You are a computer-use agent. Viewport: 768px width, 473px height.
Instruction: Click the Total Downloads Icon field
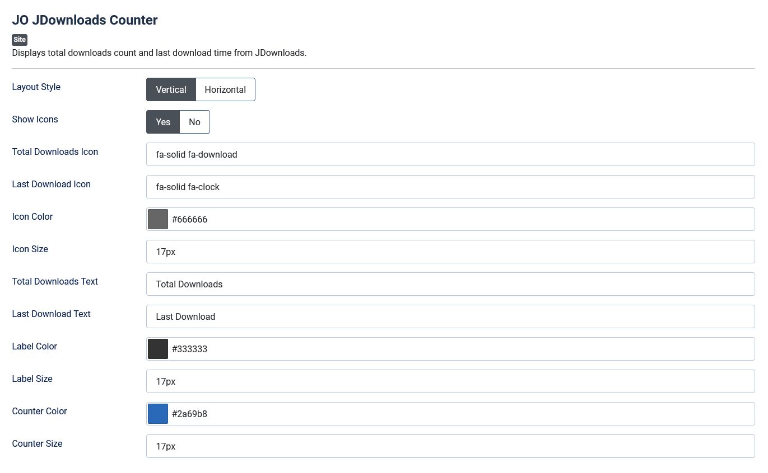(x=450, y=154)
